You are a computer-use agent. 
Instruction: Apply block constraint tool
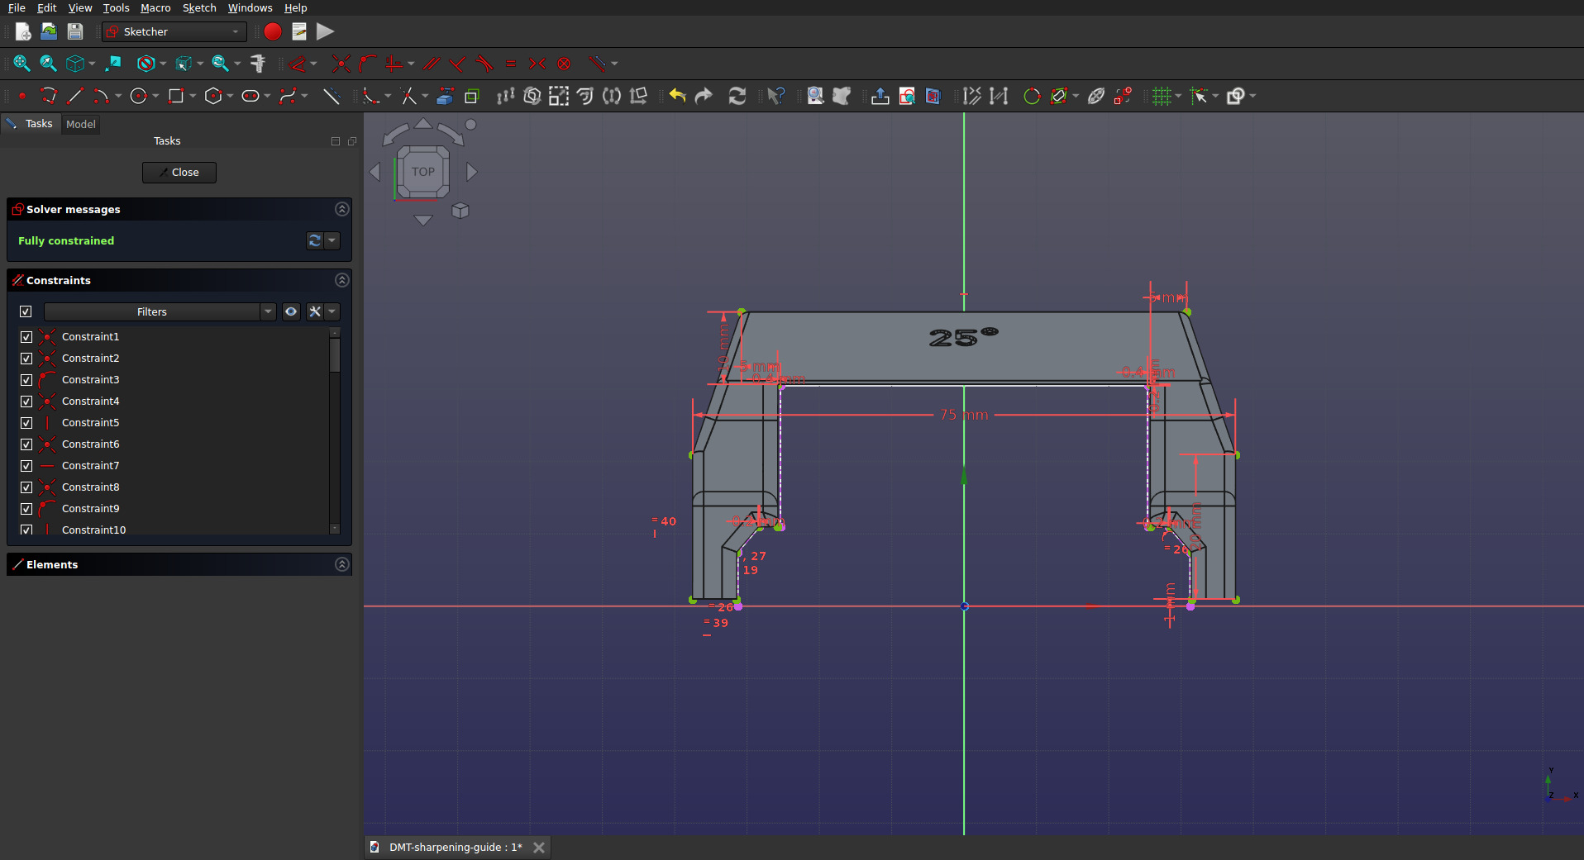click(564, 64)
